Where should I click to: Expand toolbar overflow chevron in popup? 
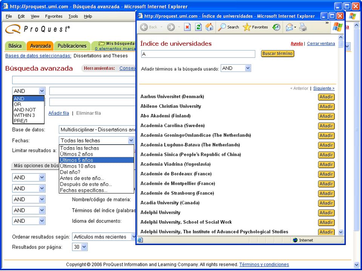click(x=327, y=23)
